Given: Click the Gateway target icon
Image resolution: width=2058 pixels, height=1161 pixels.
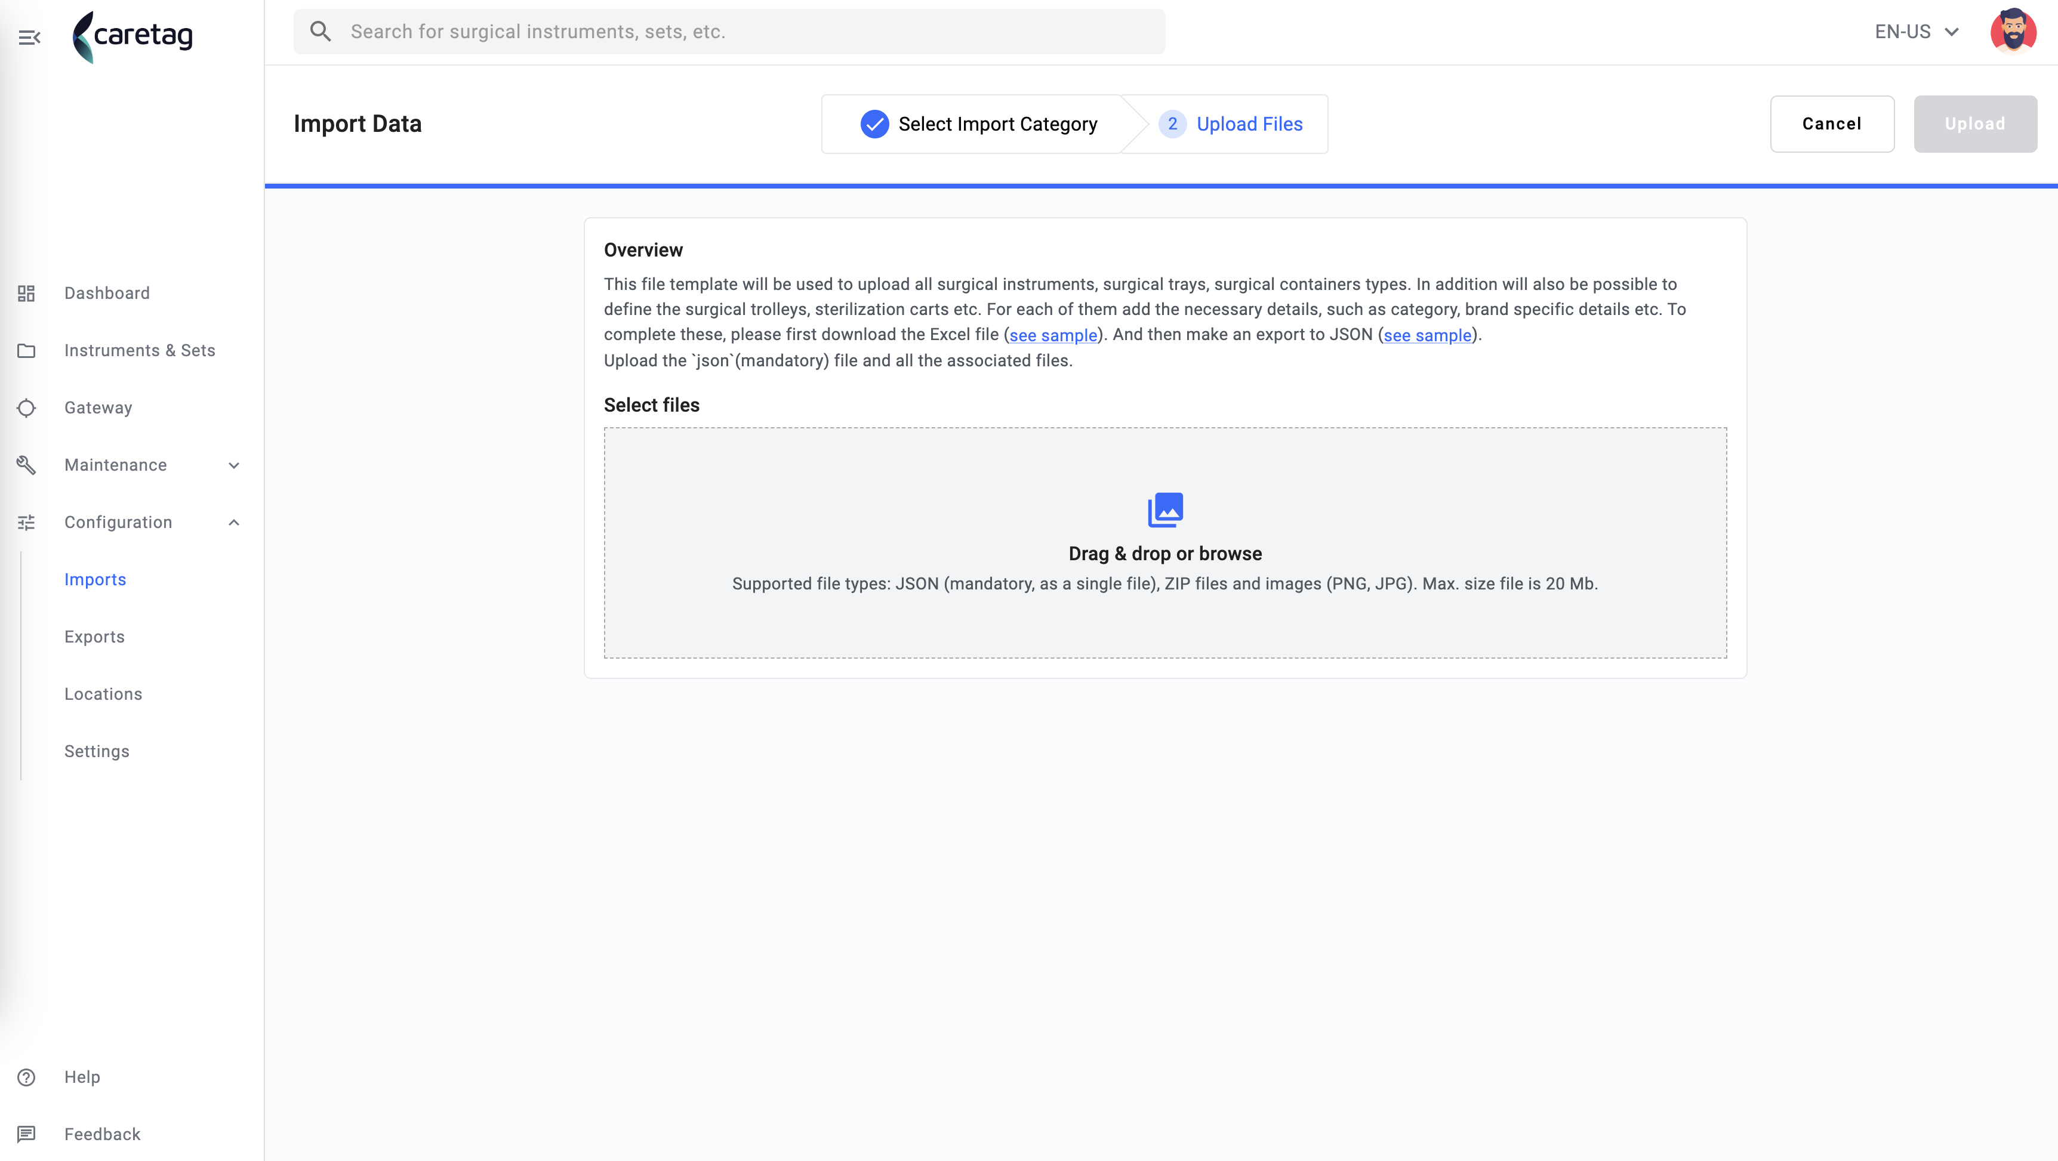Looking at the screenshot, I should pos(26,408).
